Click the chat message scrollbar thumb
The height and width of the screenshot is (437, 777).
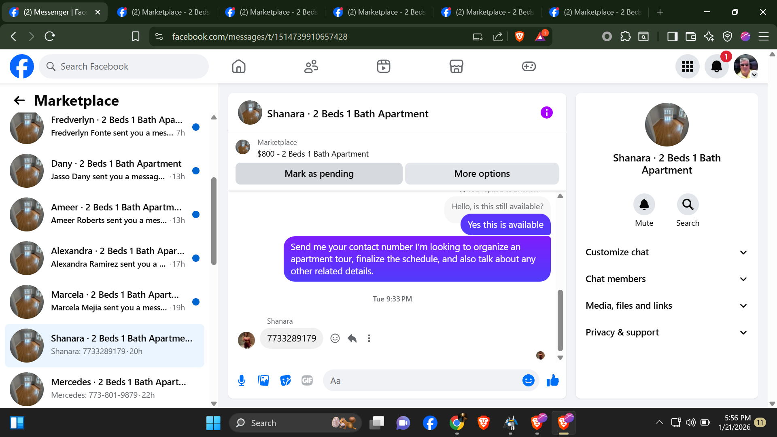[560, 320]
